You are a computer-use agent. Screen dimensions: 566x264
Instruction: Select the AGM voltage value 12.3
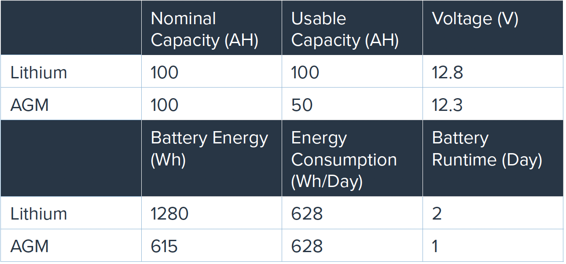447,105
